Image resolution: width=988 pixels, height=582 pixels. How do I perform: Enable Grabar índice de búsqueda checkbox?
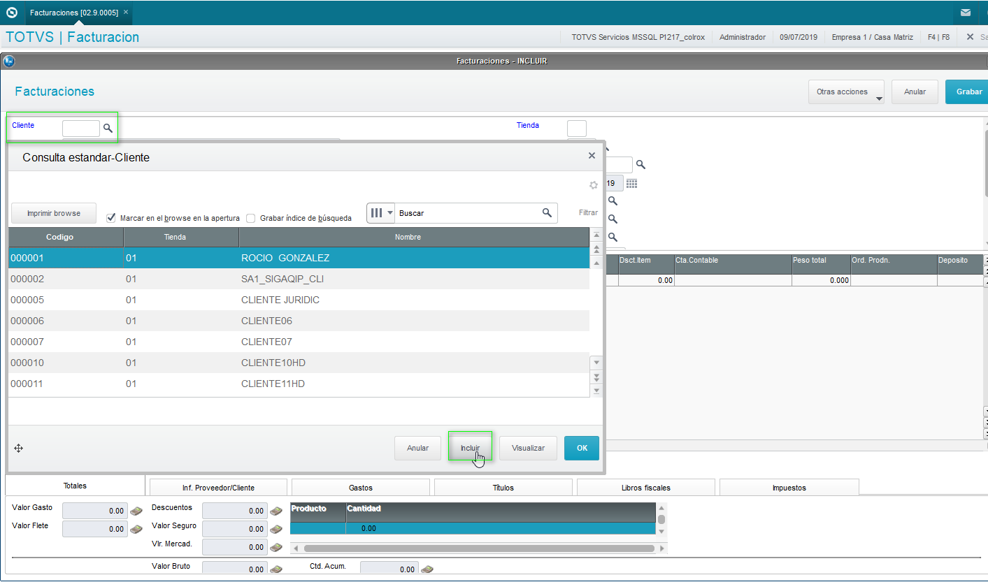pos(250,218)
